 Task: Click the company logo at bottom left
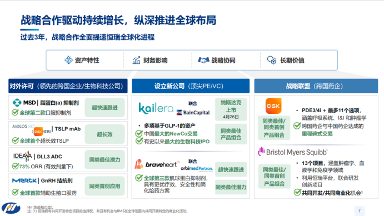[x=11, y=208]
